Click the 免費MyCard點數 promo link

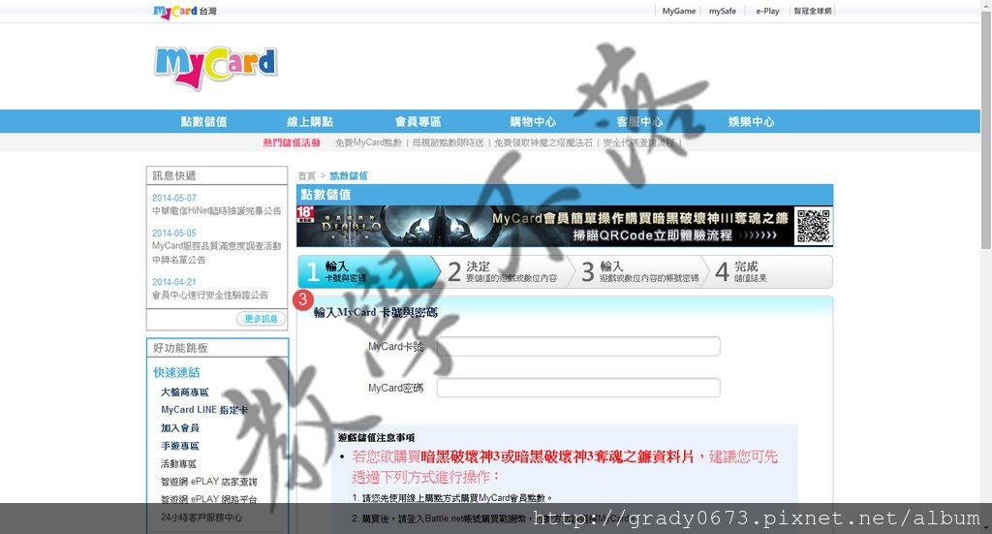(x=368, y=143)
